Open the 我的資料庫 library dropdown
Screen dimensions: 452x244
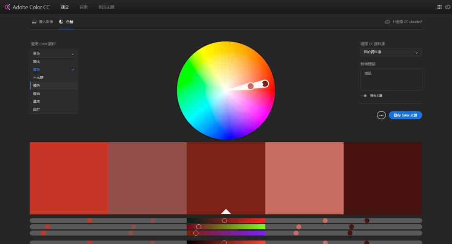click(x=390, y=52)
